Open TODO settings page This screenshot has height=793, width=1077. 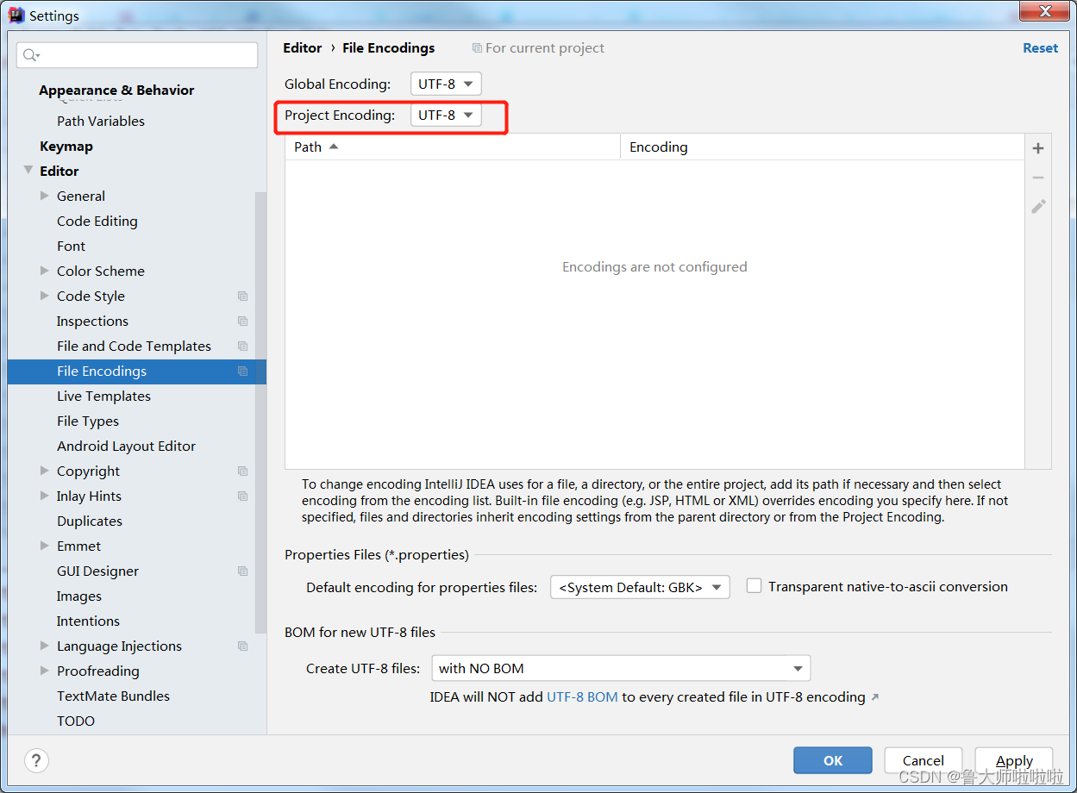coord(76,721)
